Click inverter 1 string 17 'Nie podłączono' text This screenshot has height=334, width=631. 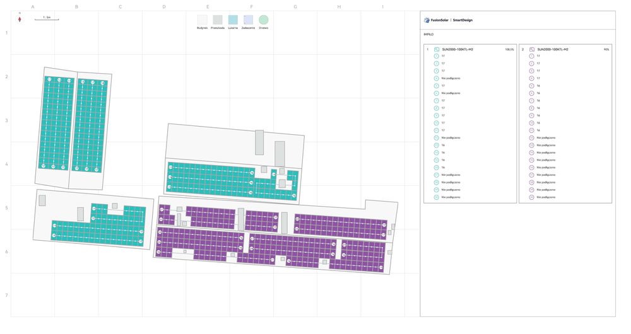tap(451, 175)
